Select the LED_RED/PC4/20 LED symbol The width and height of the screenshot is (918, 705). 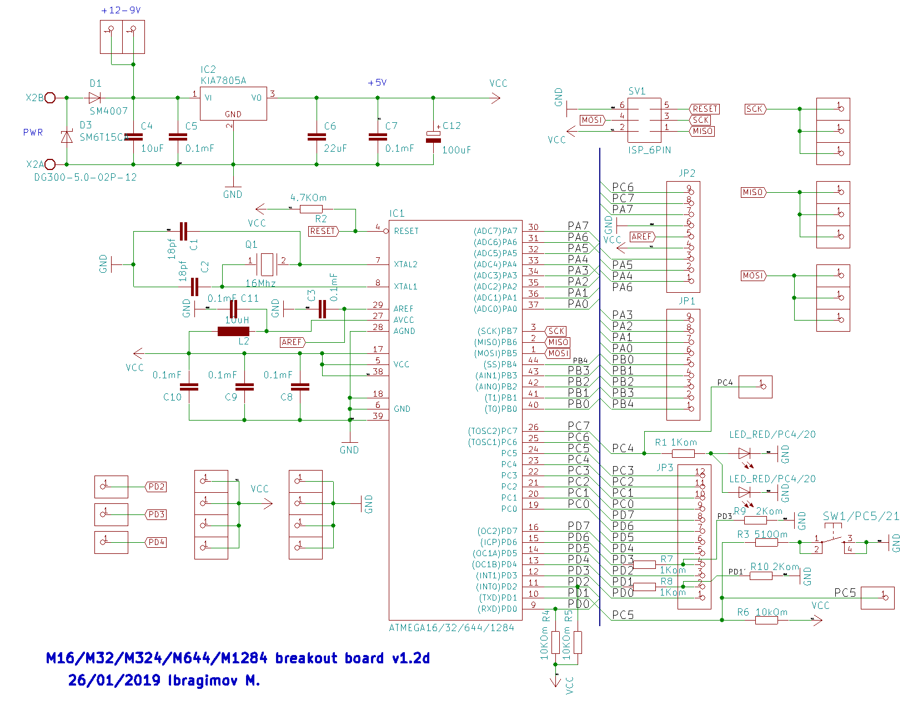pyautogui.click(x=744, y=453)
